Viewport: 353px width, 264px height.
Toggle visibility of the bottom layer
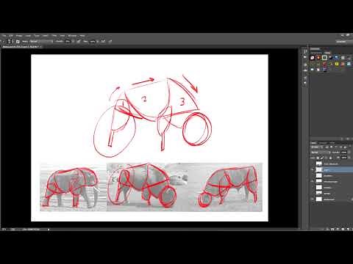click(x=313, y=199)
